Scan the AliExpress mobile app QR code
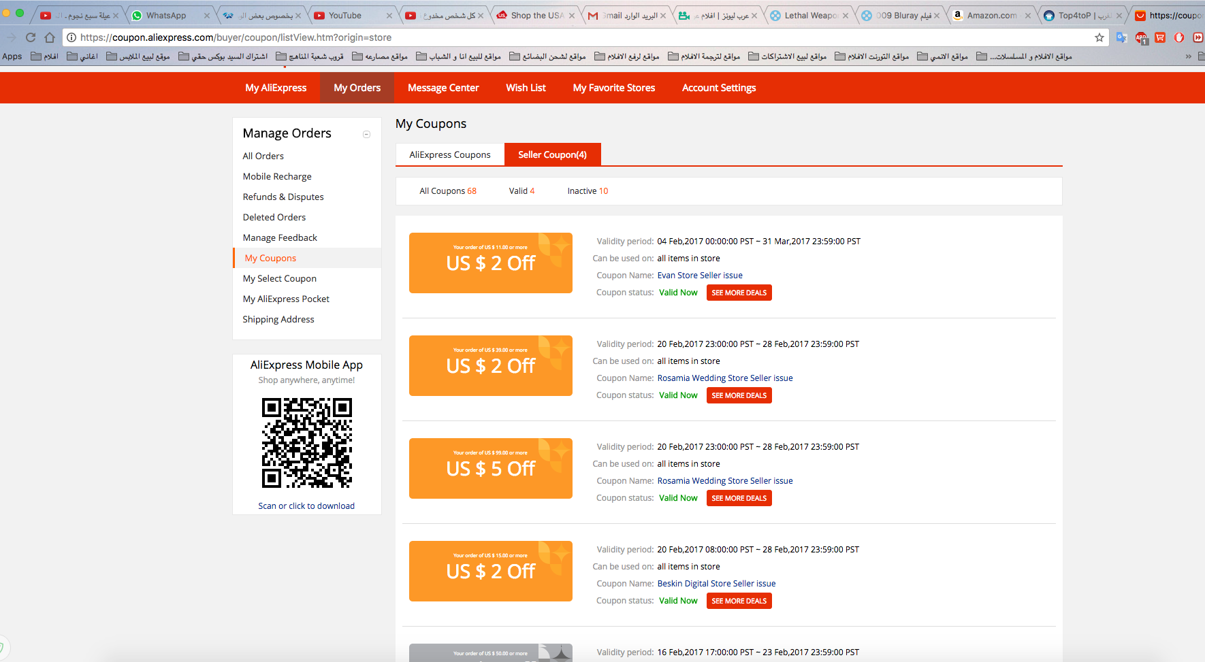Screen dimensions: 1205x662 [x=306, y=443]
